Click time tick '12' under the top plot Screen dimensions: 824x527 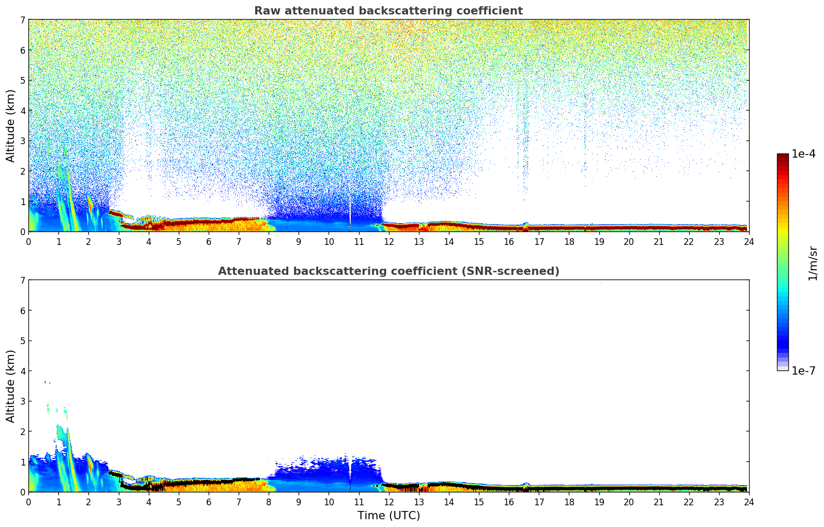(x=388, y=241)
